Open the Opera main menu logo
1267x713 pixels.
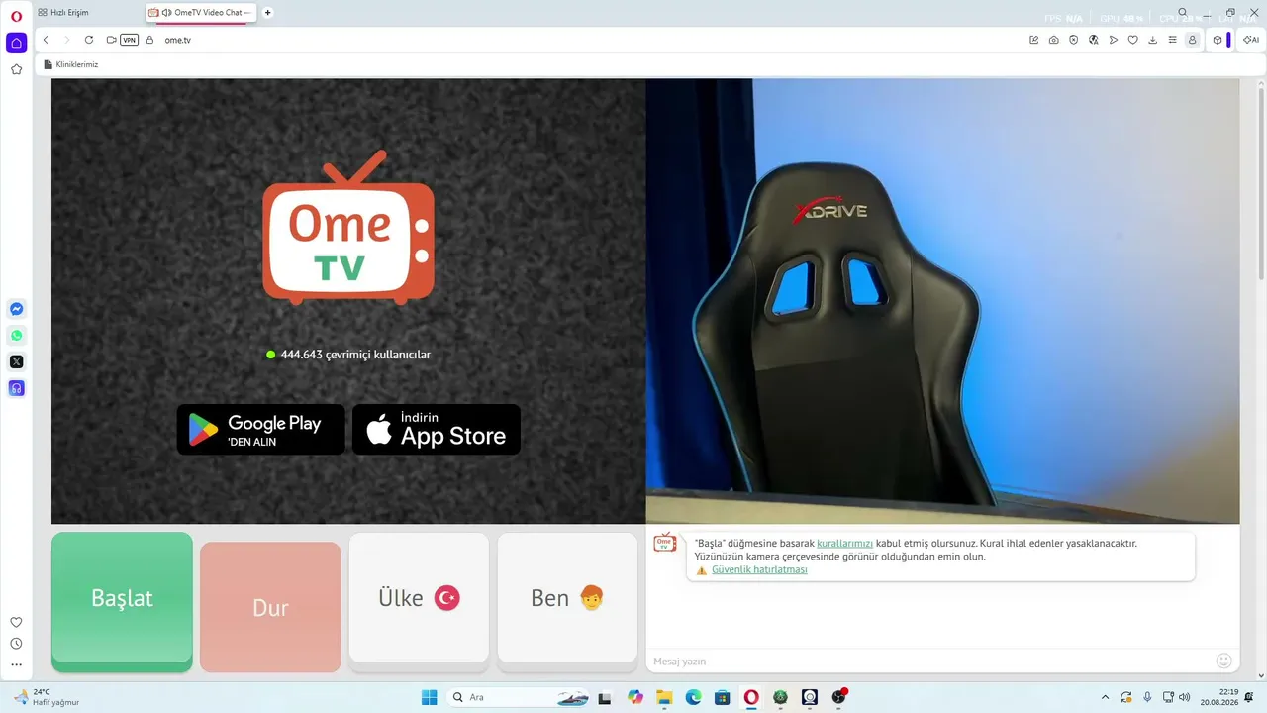[x=16, y=16]
